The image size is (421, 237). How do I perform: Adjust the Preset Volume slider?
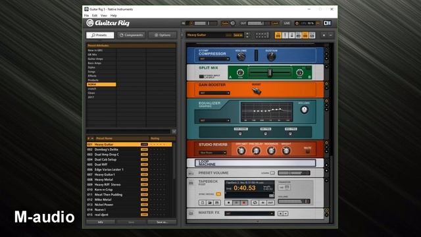[x=294, y=173]
